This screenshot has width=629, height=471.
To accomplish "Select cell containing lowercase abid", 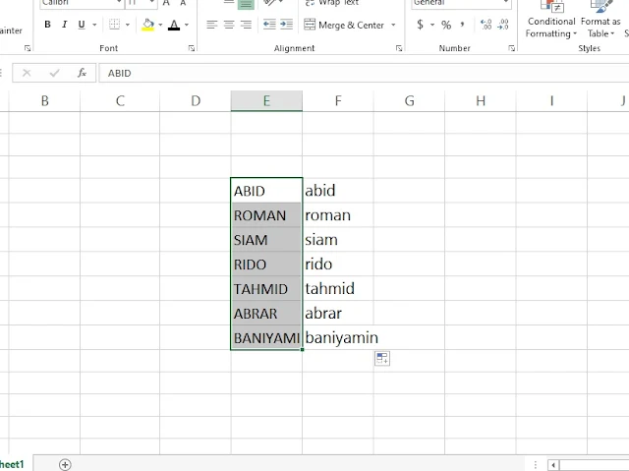I will click(338, 191).
